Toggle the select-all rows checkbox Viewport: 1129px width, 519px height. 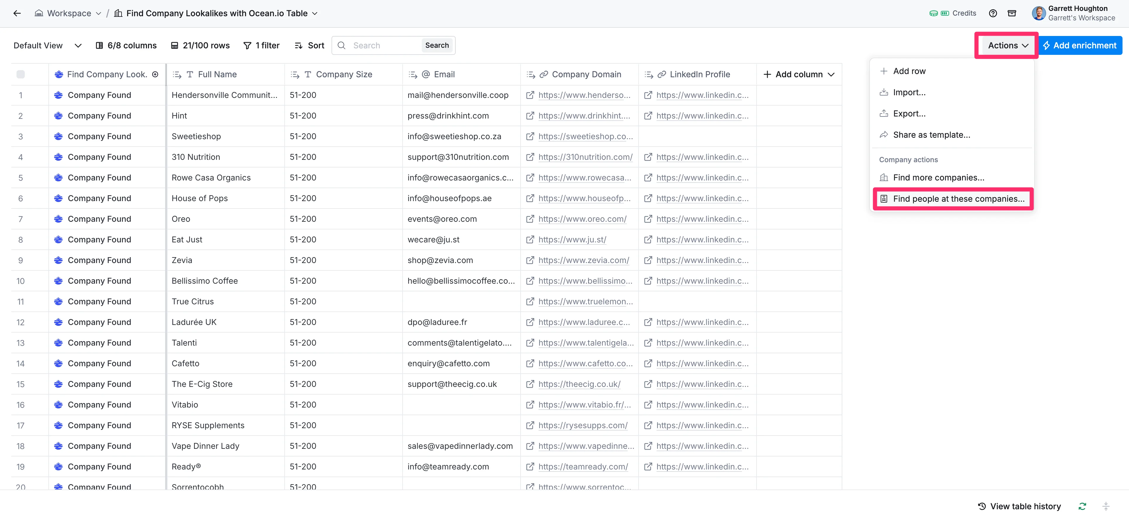coord(21,75)
